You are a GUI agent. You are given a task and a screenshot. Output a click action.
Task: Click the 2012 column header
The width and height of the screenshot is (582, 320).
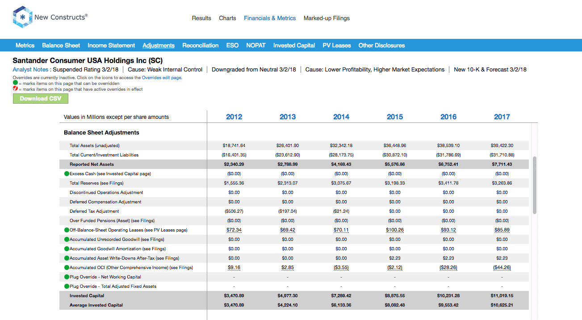click(234, 117)
